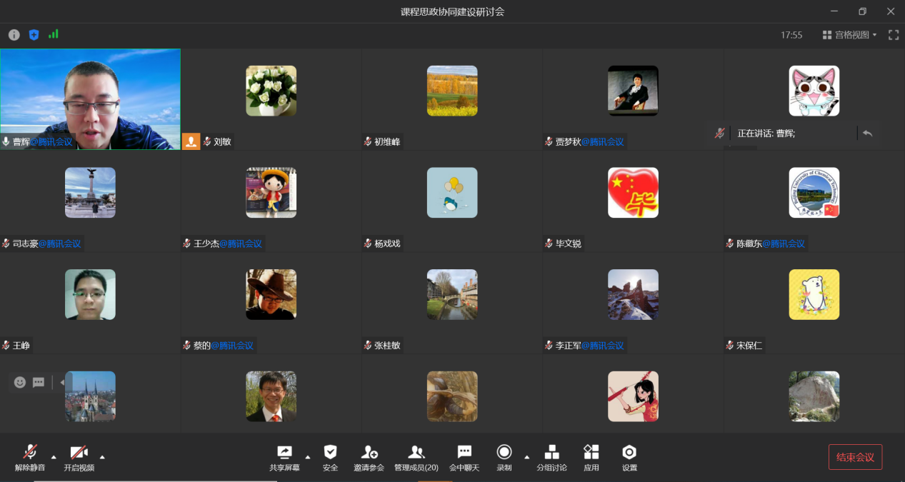Open the meeting info icon
The width and height of the screenshot is (905, 482).
click(x=14, y=34)
